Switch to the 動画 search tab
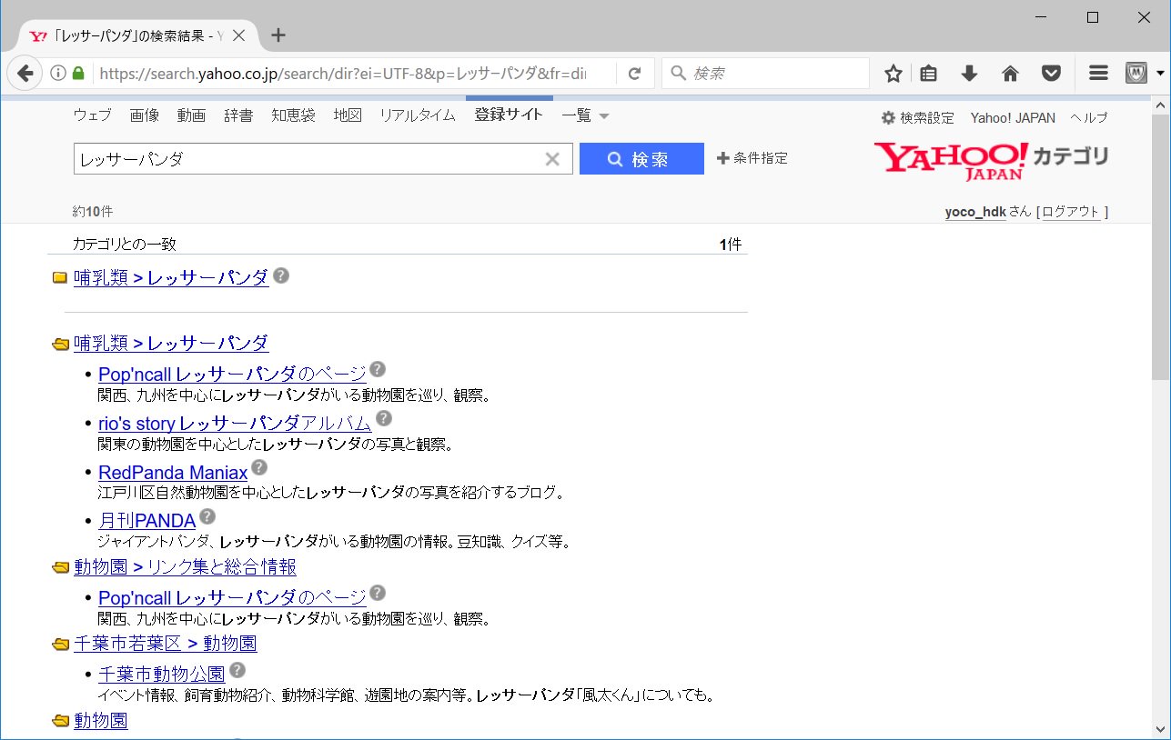The image size is (1171, 740). point(192,115)
